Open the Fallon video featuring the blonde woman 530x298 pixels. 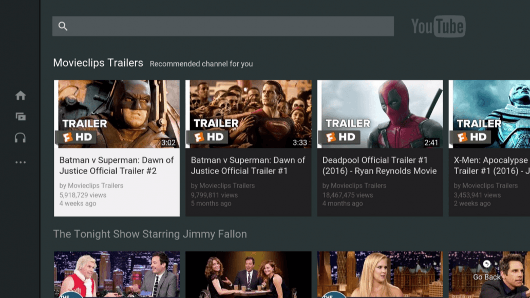(x=380, y=274)
